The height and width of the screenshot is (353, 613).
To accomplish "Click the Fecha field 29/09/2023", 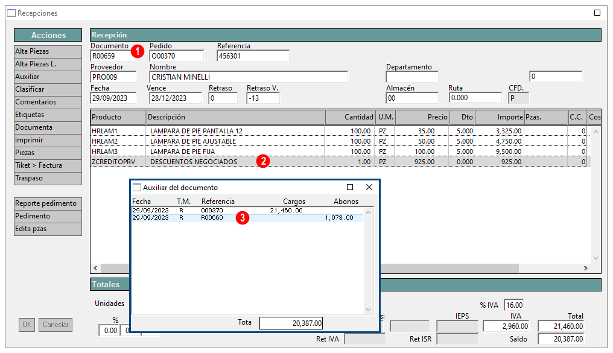I will point(113,98).
